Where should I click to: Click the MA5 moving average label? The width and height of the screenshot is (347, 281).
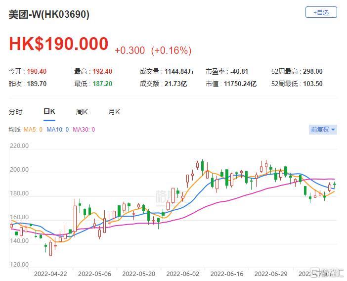[33, 130]
